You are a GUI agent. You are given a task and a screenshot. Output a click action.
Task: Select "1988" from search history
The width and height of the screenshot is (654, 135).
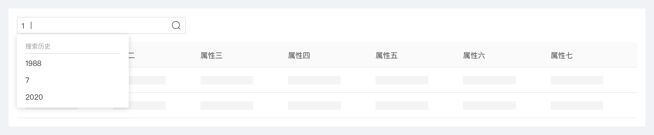tap(33, 64)
